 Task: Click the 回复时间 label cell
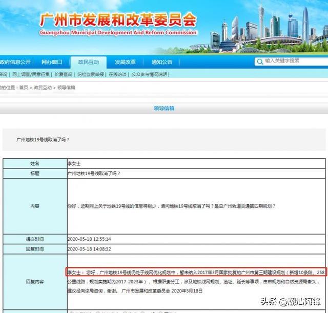[x=35, y=249]
